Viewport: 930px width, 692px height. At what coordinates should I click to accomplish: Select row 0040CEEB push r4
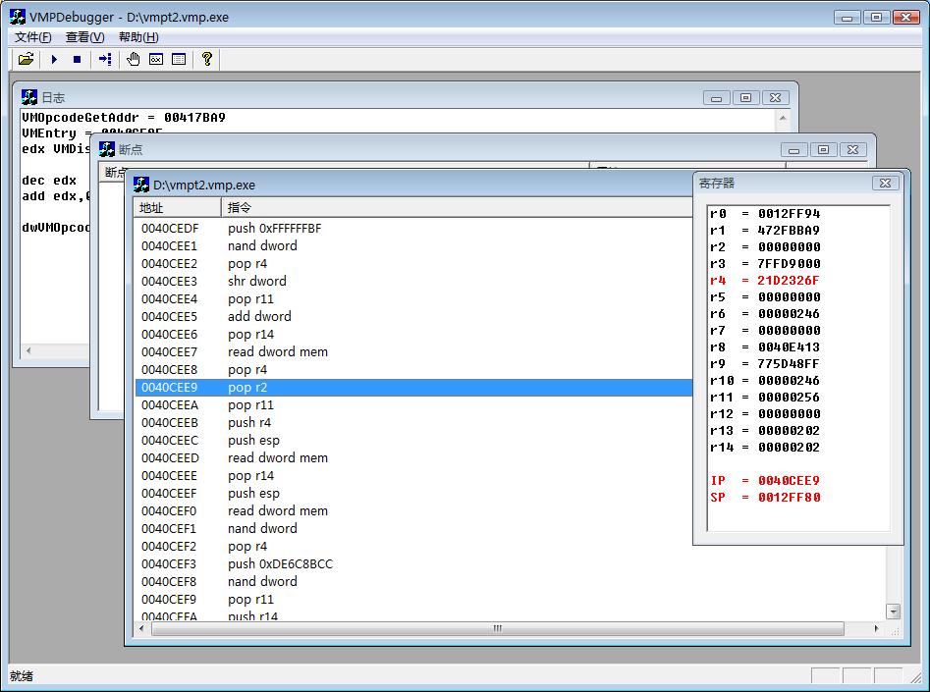click(414, 422)
